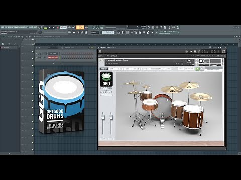Open the HELP menu
241x180 pixels.
click(35, 27)
